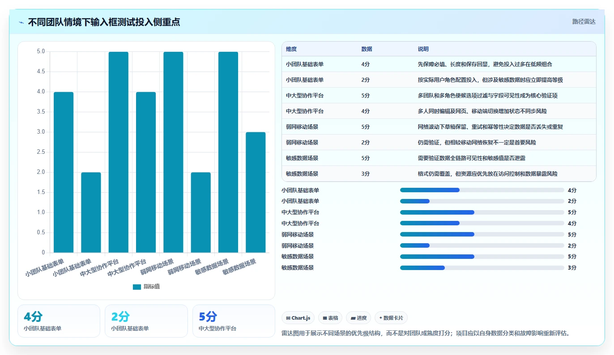Click the page title 不同团队情境下输入框测试投入侧重点
This screenshot has height=355, width=614.
click(x=104, y=22)
